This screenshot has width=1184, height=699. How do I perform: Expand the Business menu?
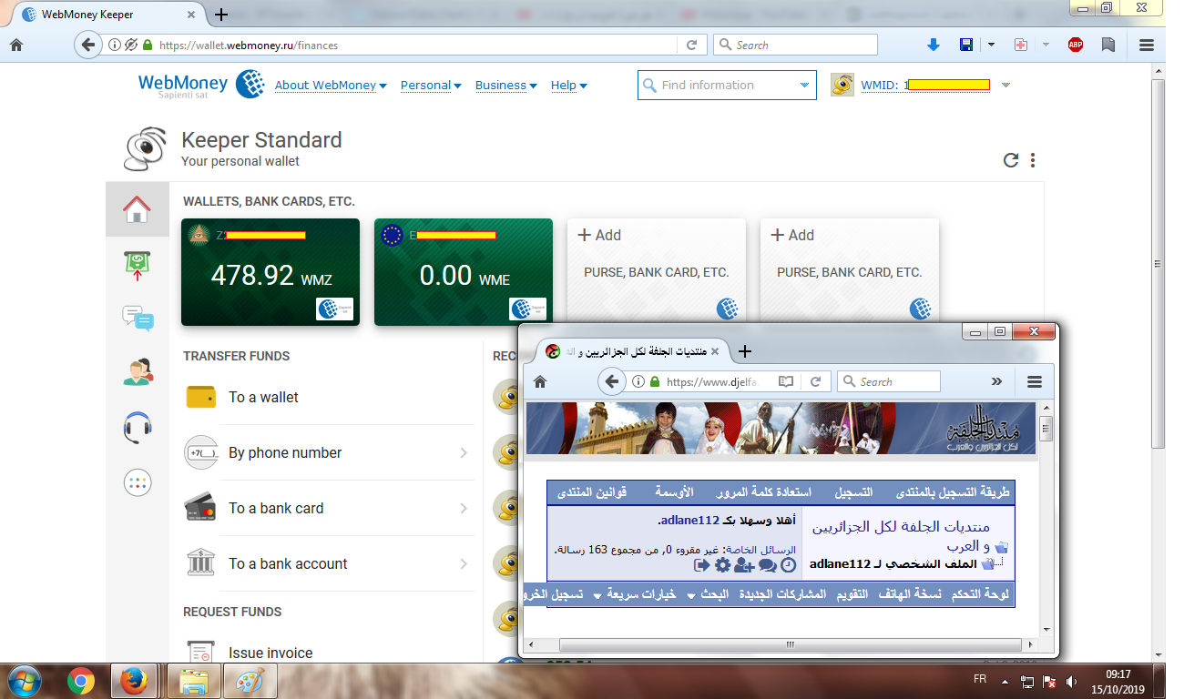point(506,85)
